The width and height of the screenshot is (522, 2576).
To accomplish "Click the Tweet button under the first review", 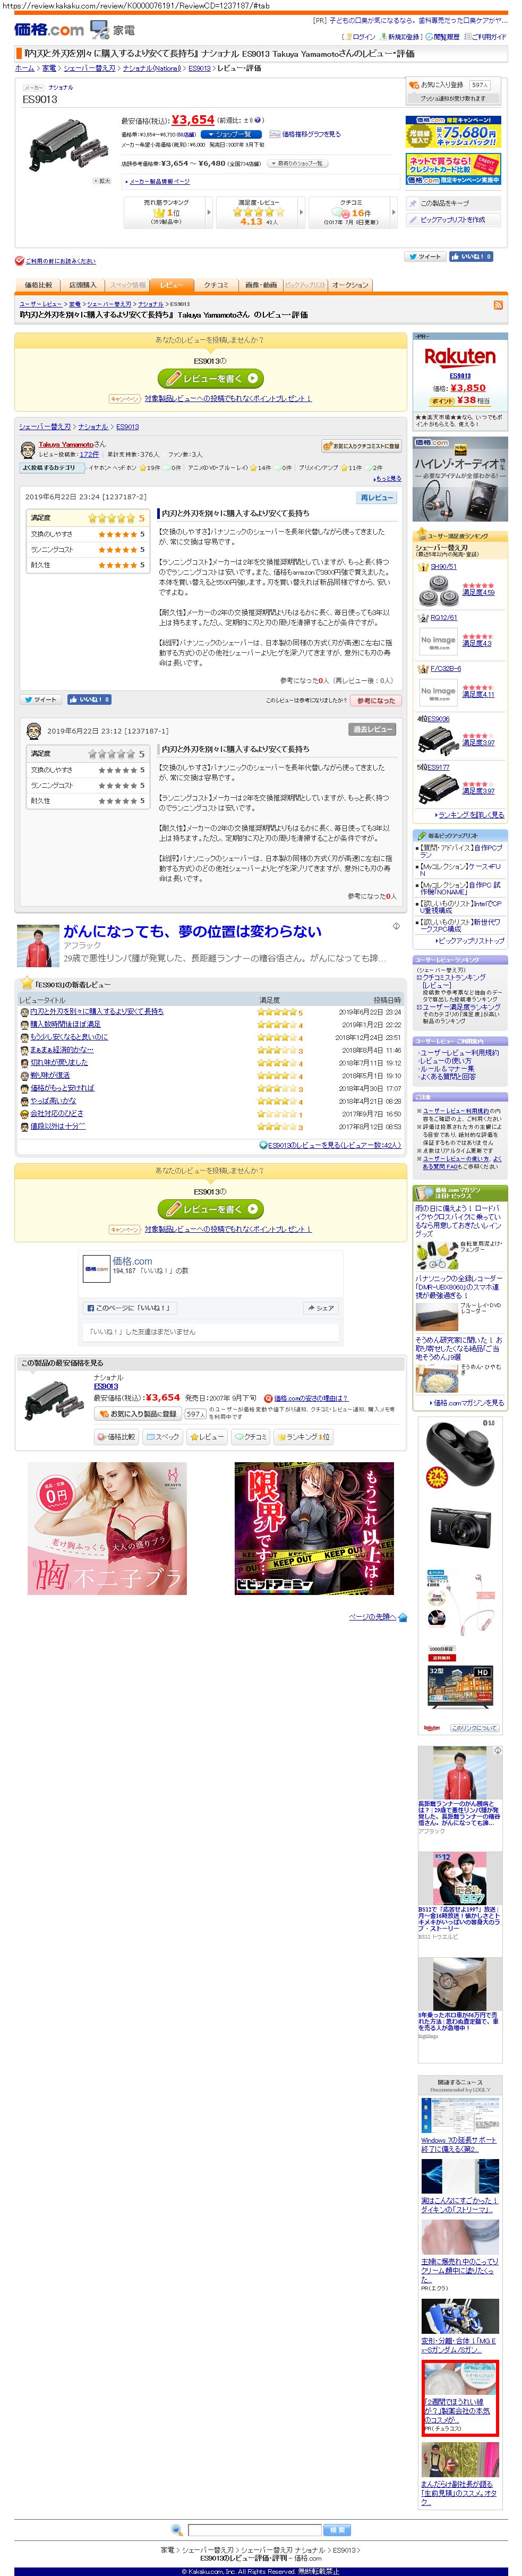I will tap(42, 700).
